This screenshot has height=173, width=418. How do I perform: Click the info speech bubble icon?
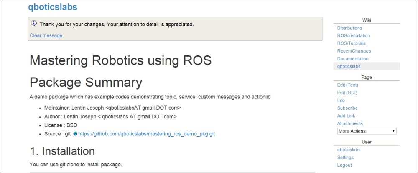(33, 23)
